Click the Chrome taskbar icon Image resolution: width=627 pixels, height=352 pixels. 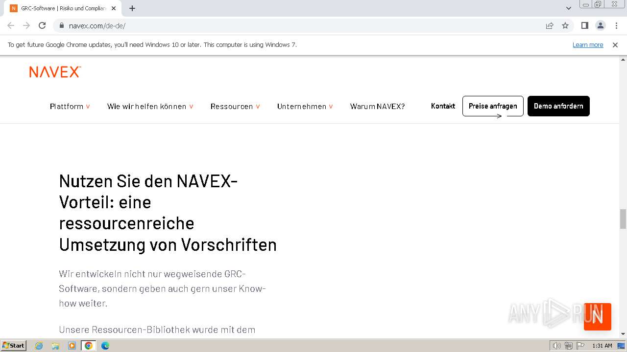click(x=89, y=346)
